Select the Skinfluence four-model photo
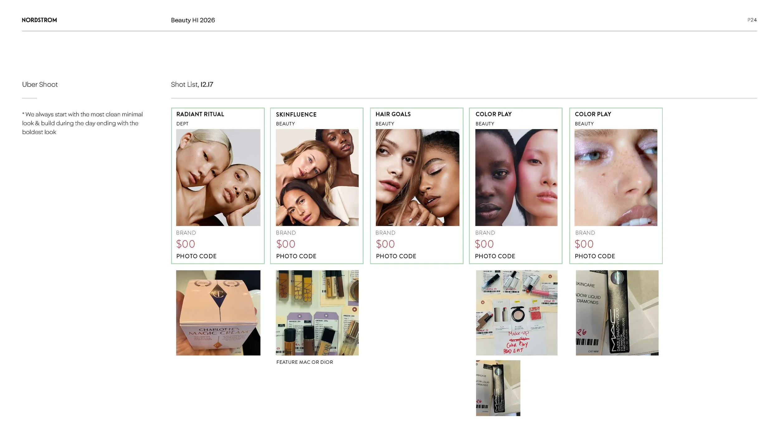The image size is (779, 438). click(x=317, y=177)
